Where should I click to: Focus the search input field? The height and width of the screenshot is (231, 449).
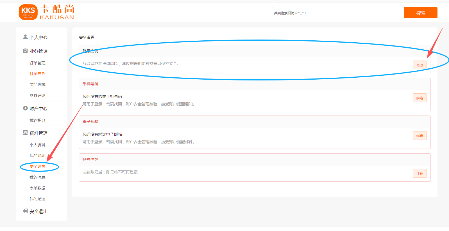pos(338,13)
